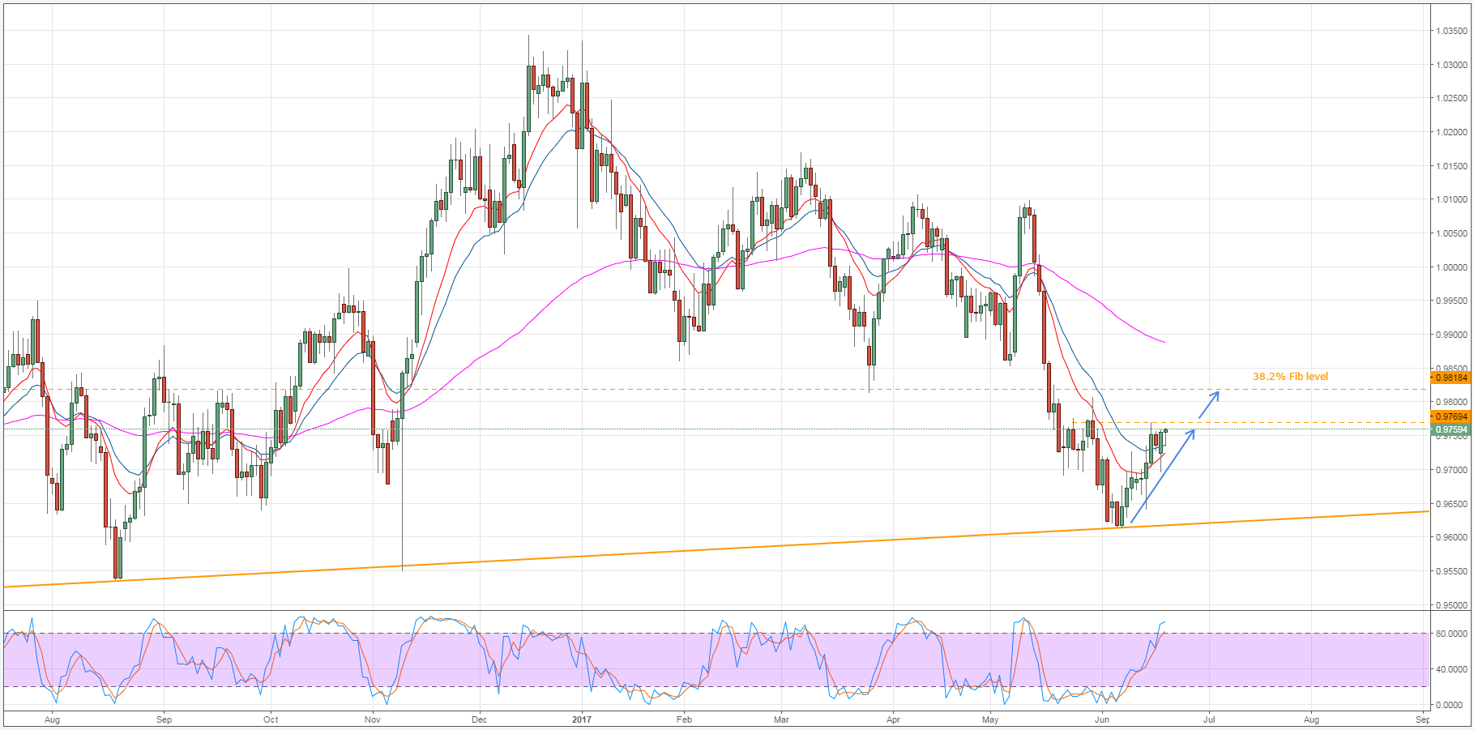Select the 1.00000 parity price label
Screen dimensions: 1474x730
pos(1451,267)
